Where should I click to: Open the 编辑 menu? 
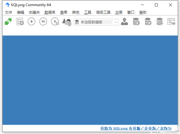(x=20, y=12)
